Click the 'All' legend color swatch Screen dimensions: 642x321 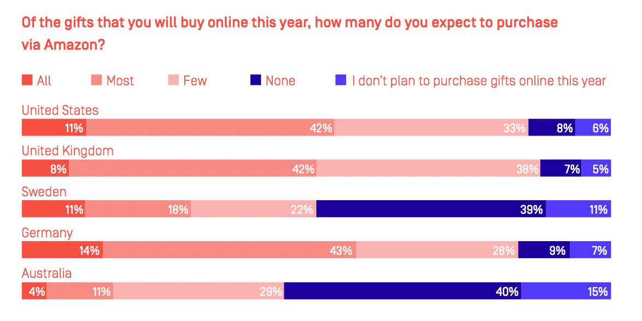pos(27,80)
